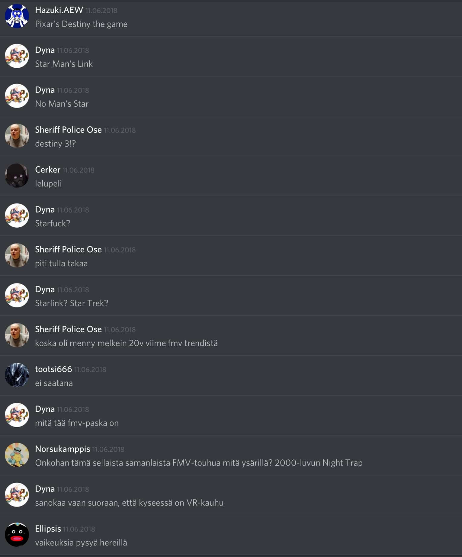Open Sheriff Police Ose avatar by 'destiny 3!?'
Screen dimensions: 462x557
[x=17, y=136]
